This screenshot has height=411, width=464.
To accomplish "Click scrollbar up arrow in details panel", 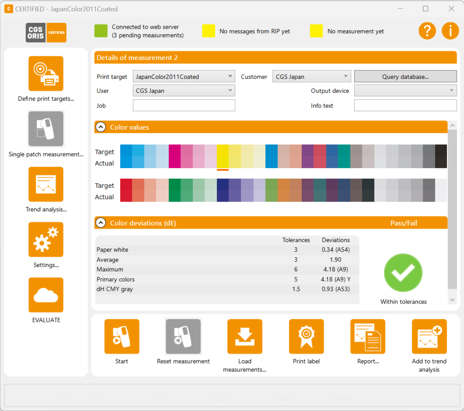I will (x=452, y=125).
